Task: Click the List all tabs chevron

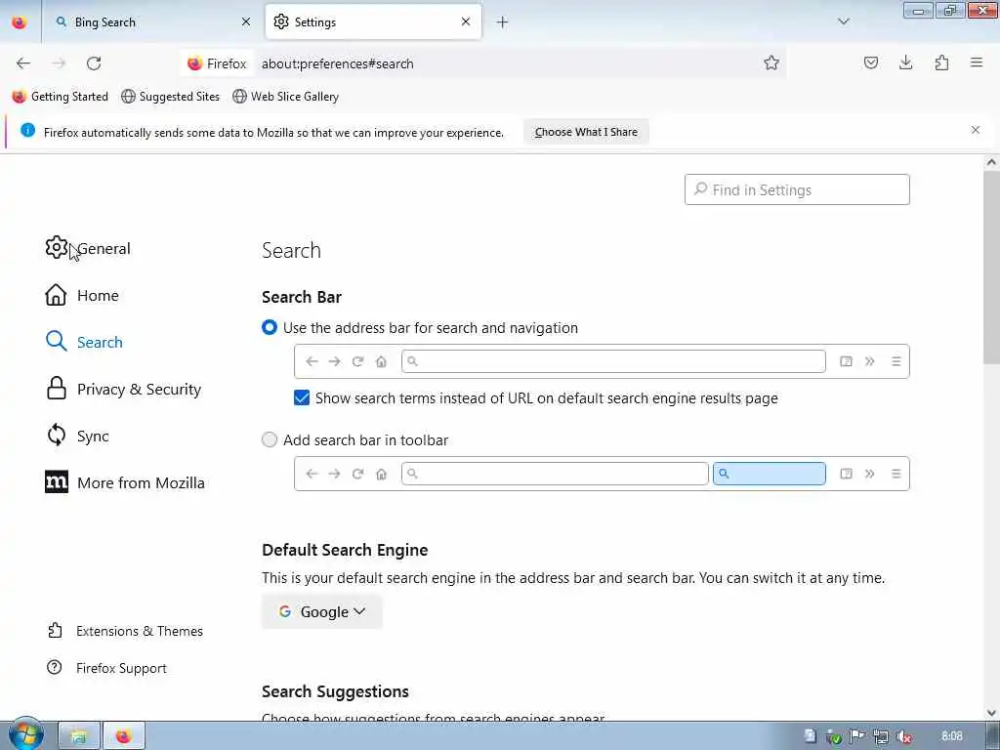Action: [843, 21]
